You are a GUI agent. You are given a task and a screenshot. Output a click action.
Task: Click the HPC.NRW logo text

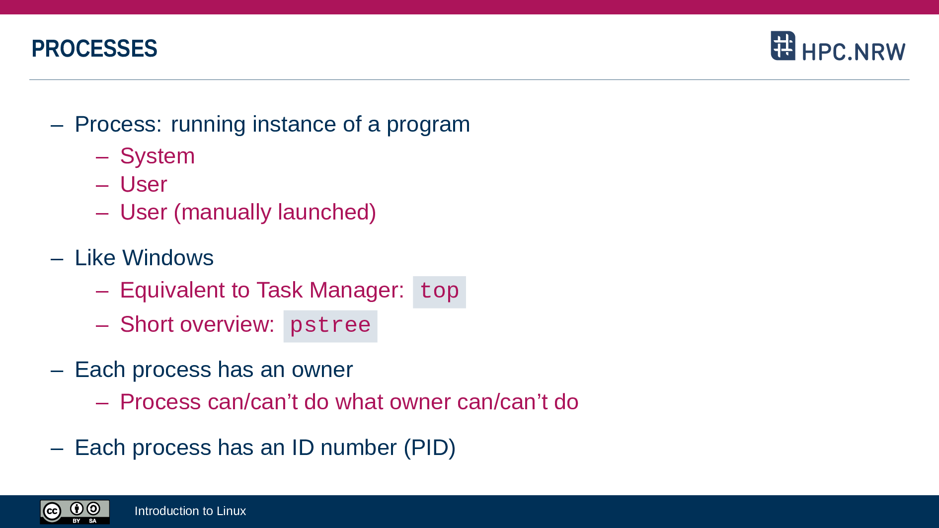[x=854, y=52]
